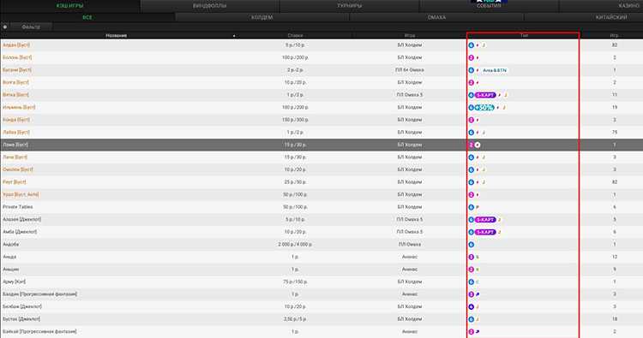Screen dimensions: 643x338
Task: Click the ПЛ 6к Омаха game cell
Action: (x=410, y=70)
